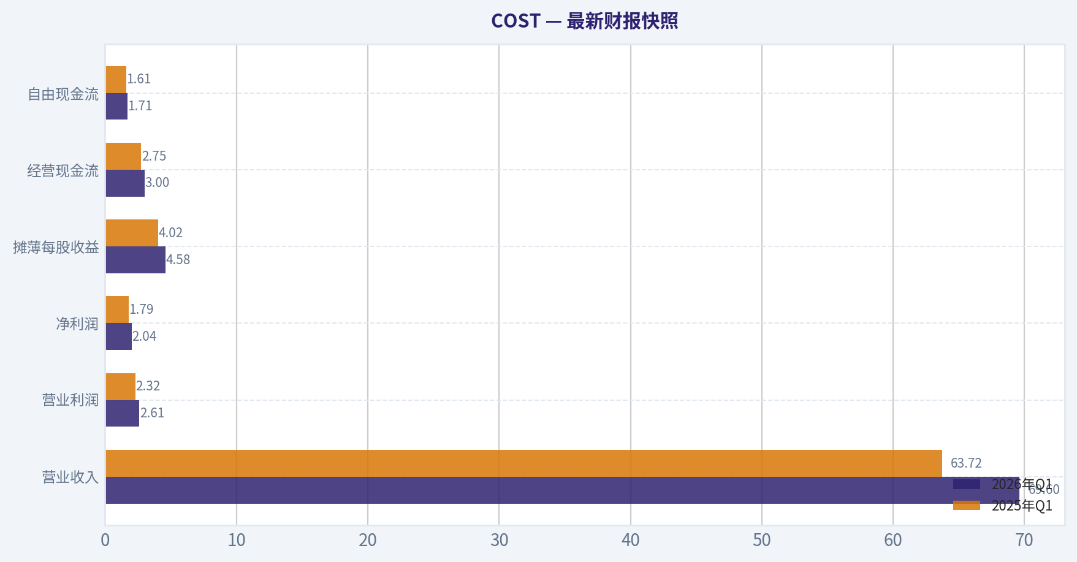Click the purple 摊薄每股收益 bar

[135, 260]
